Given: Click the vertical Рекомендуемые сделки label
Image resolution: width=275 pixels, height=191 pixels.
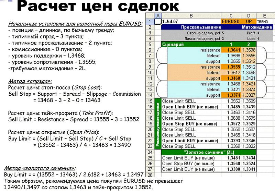Looking at the screenshot, I should [158, 123].
